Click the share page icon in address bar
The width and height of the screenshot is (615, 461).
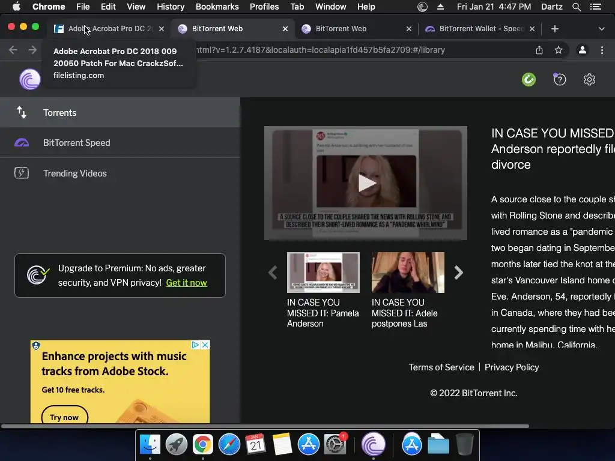coord(539,50)
